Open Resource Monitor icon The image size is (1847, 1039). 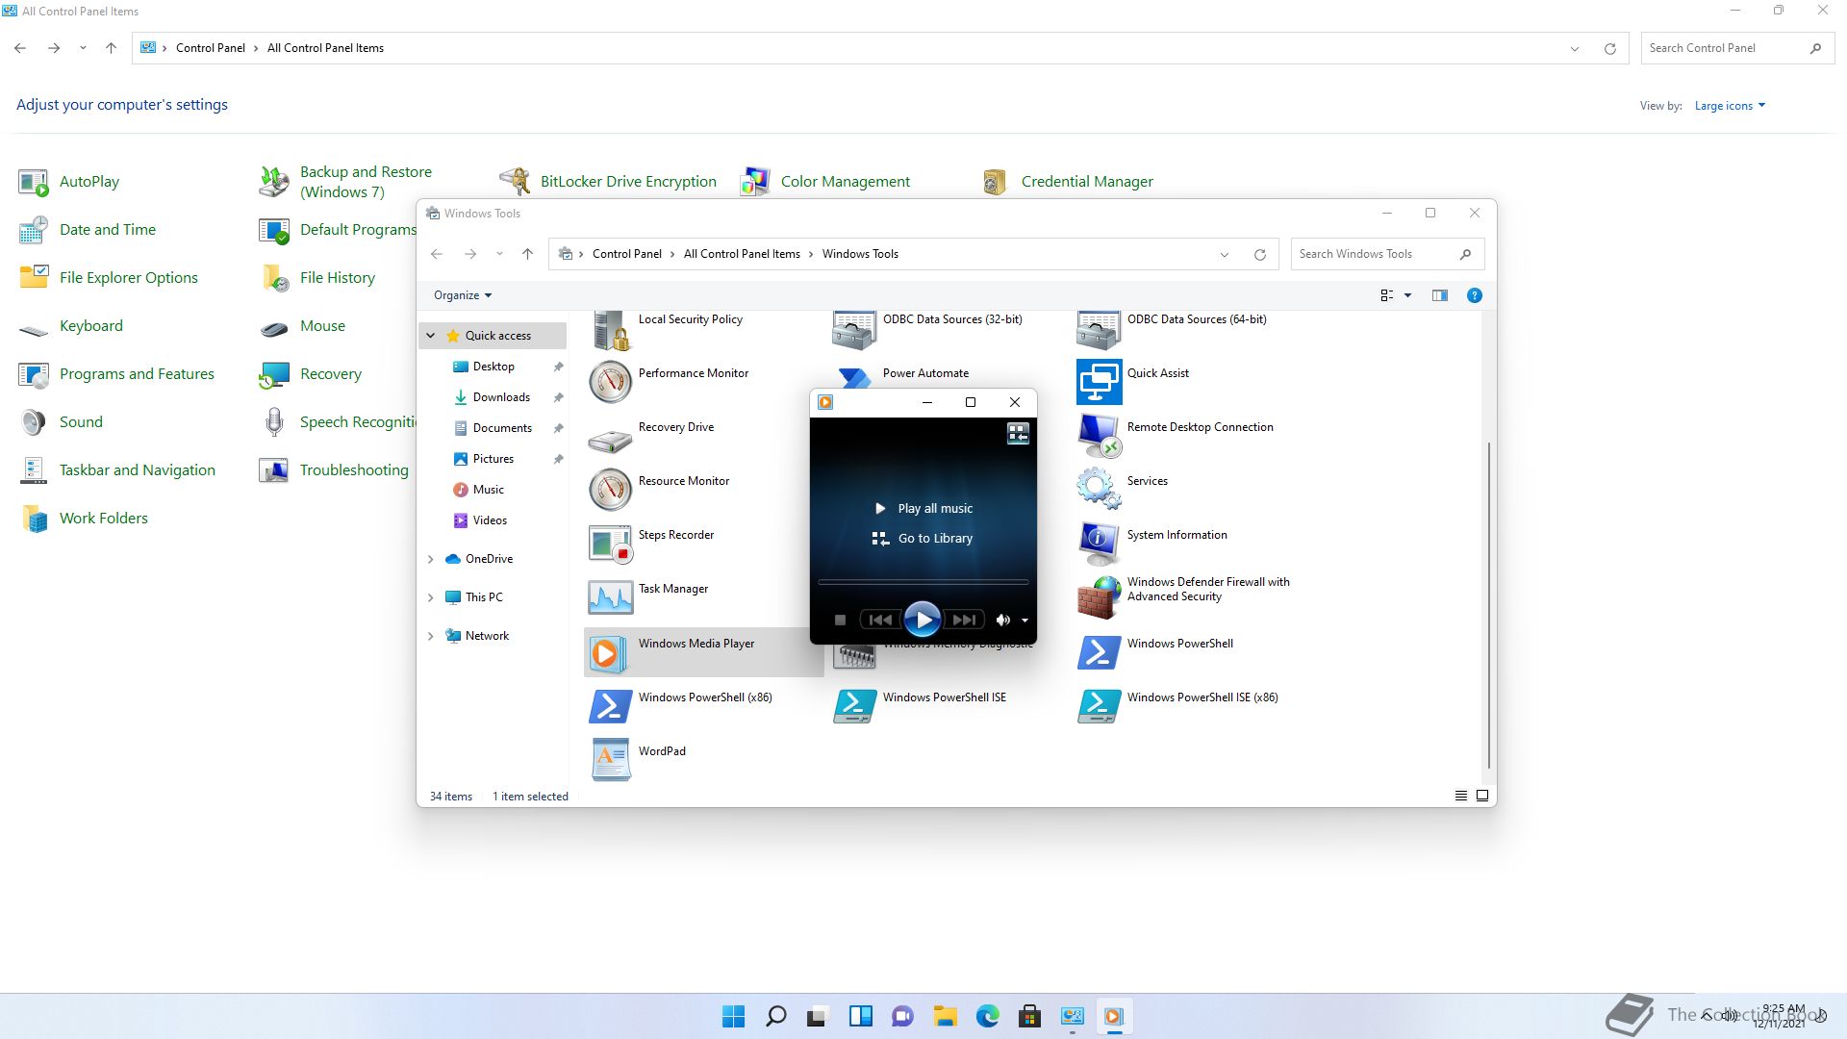click(x=611, y=490)
